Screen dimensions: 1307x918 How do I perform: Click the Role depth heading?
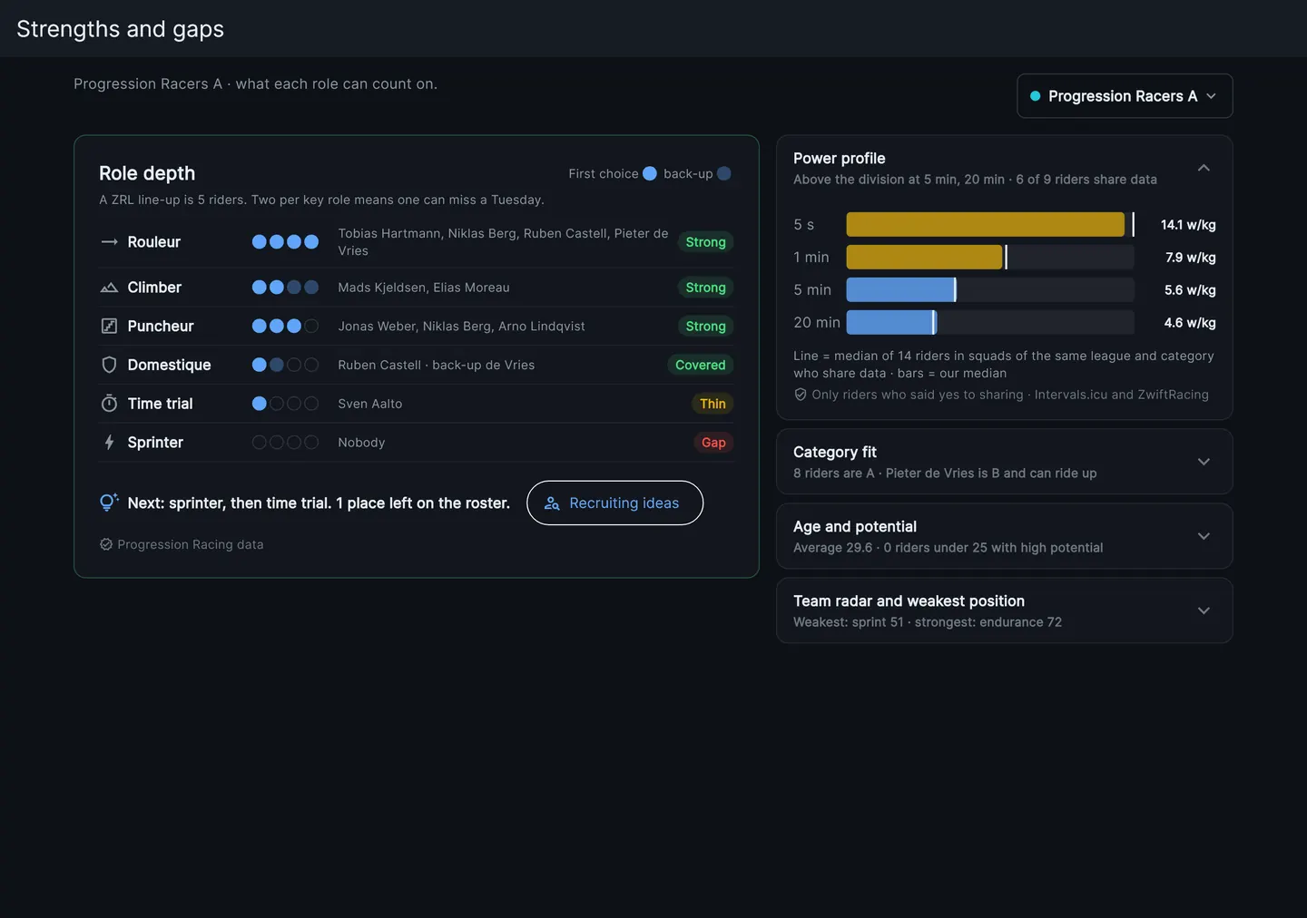click(x=147, y=173)
